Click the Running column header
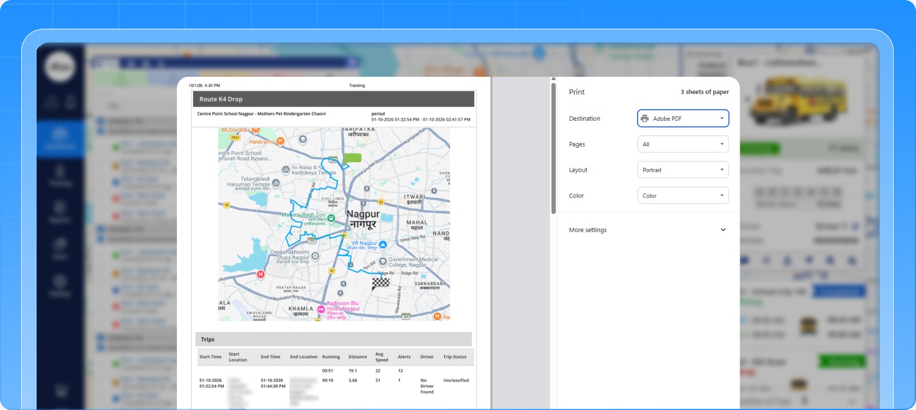Screen dimensions: 916x410 (x=331, y=357)
